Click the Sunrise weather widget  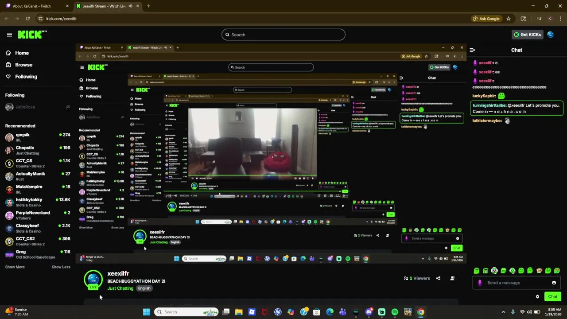[16, 311]
